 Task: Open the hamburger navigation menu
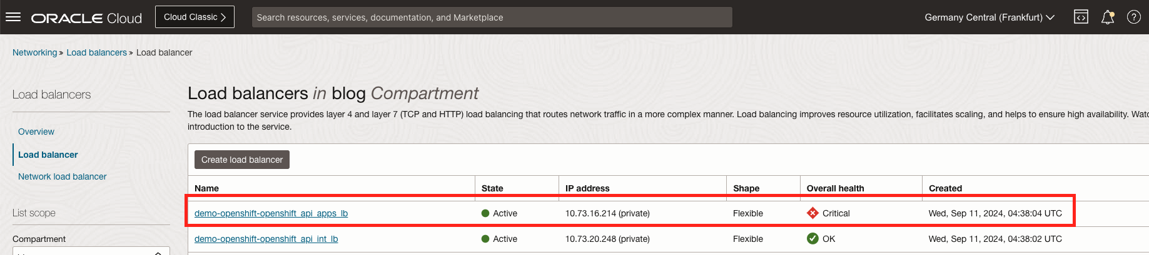pos(13,17)
